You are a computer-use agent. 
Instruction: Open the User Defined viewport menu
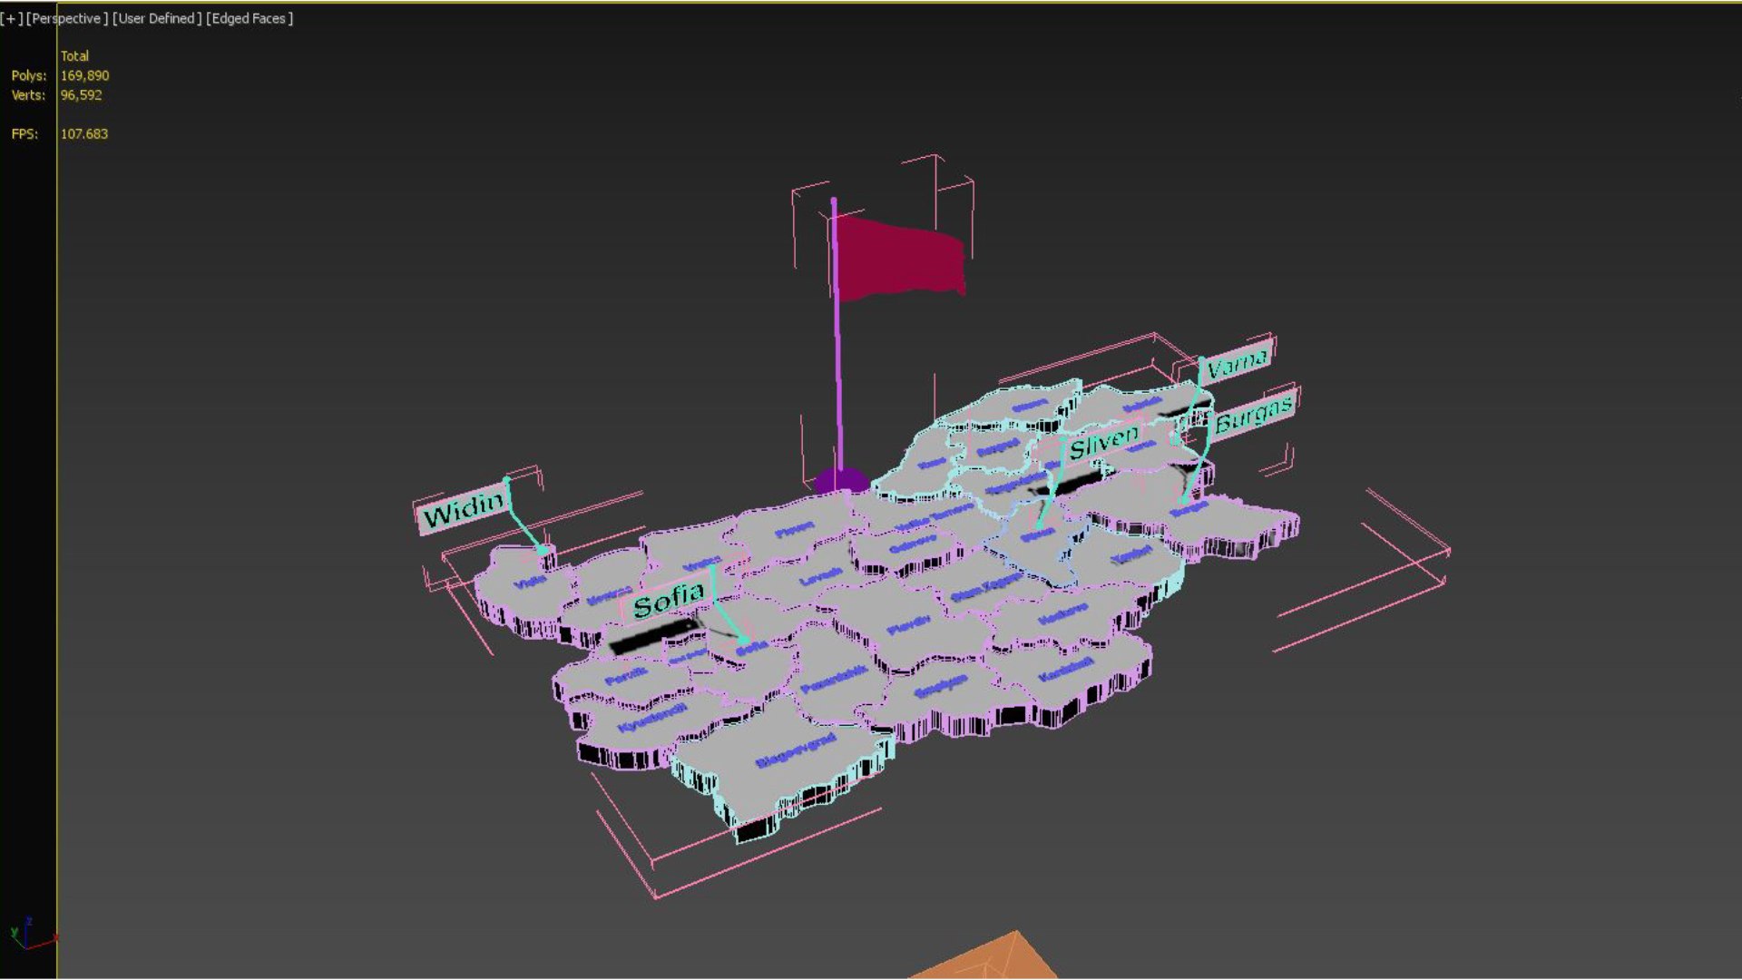[x=157, y=18]
